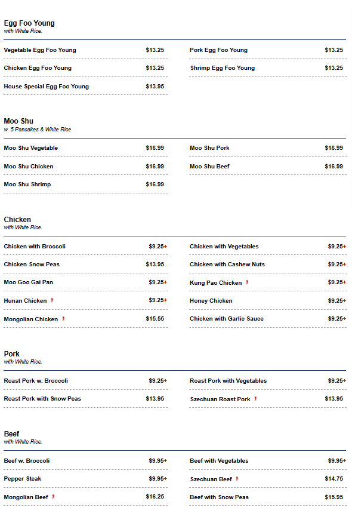
Task: Choose Moo Shu Pork from the menu
Action: click(268, 147)
